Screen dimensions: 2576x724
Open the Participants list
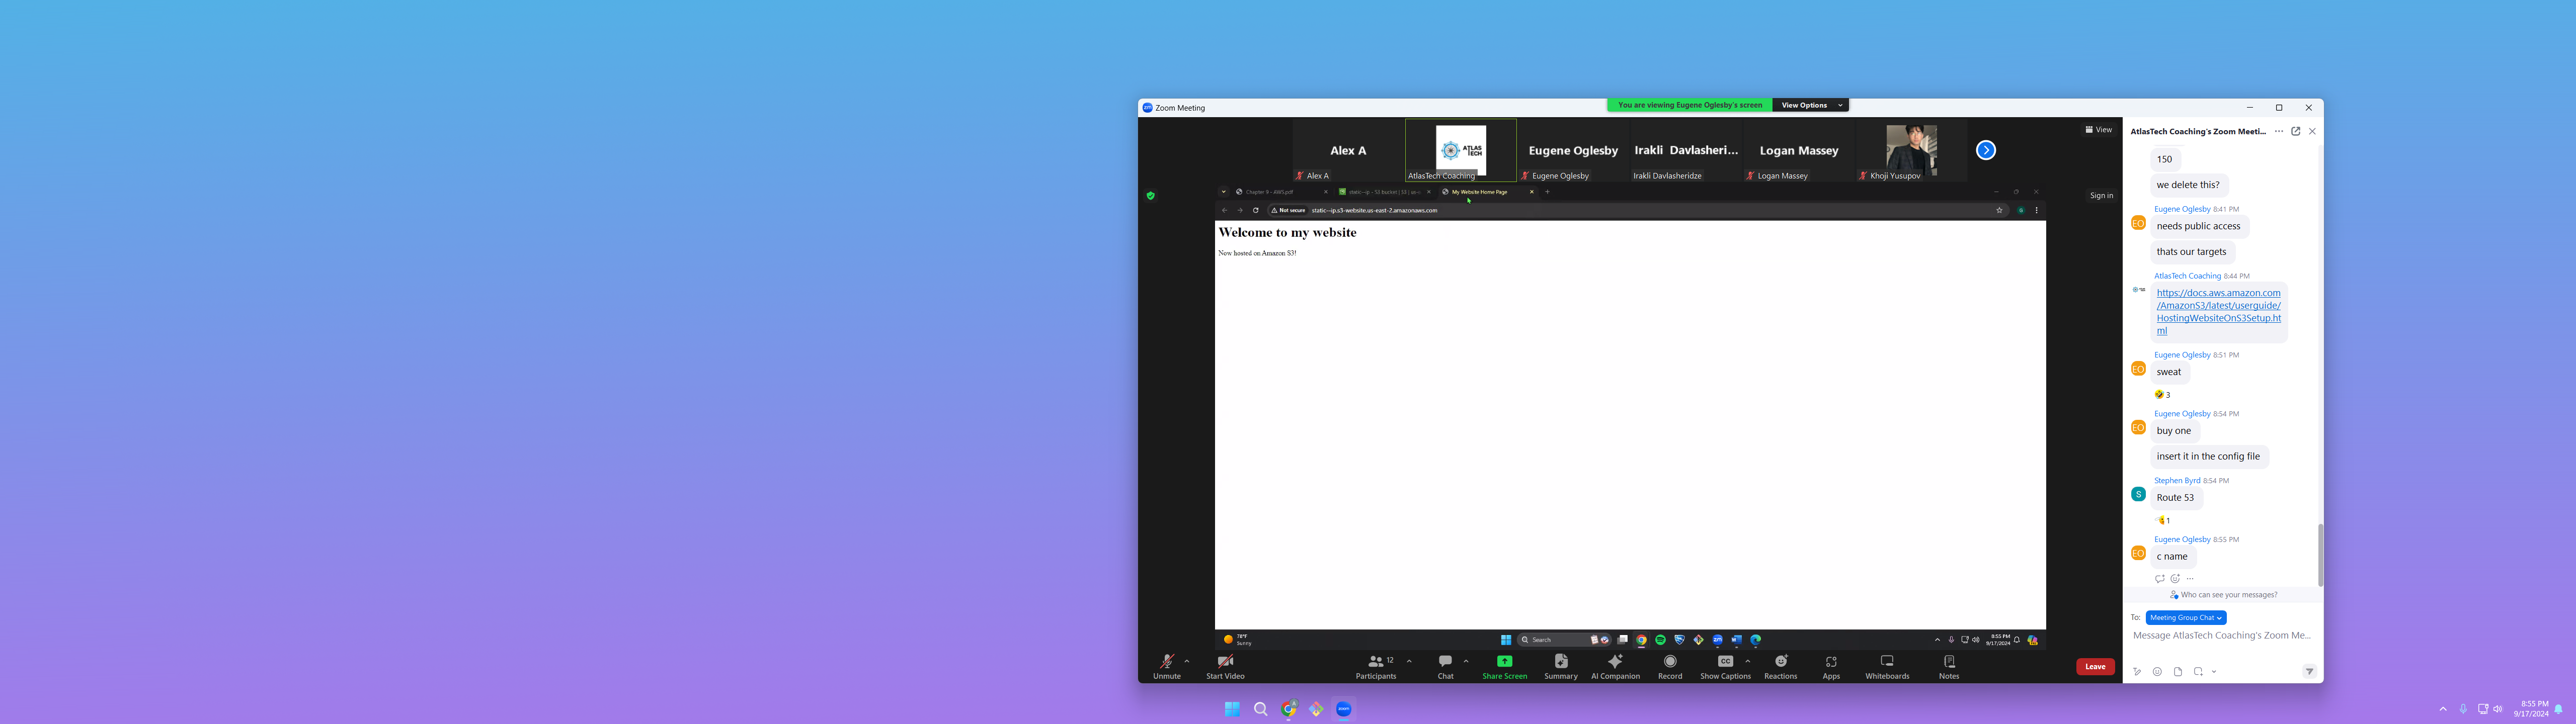[1376, 661]
